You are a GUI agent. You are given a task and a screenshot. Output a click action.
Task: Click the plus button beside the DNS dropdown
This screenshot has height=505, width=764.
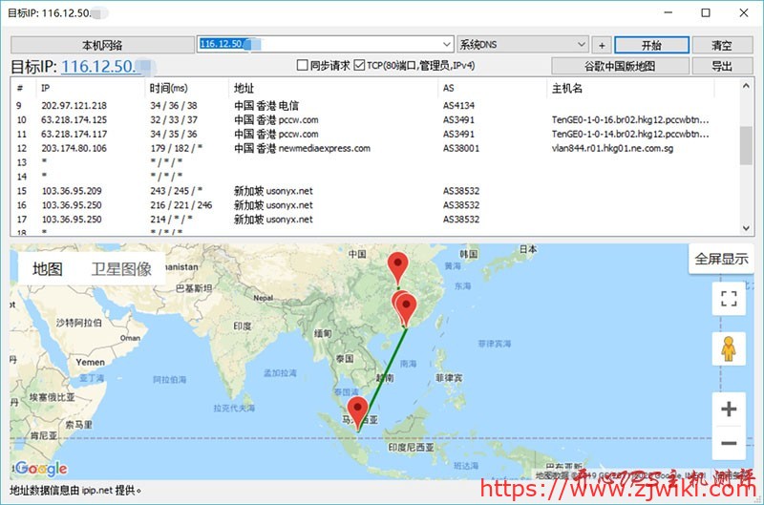click(x=602, y=45)
